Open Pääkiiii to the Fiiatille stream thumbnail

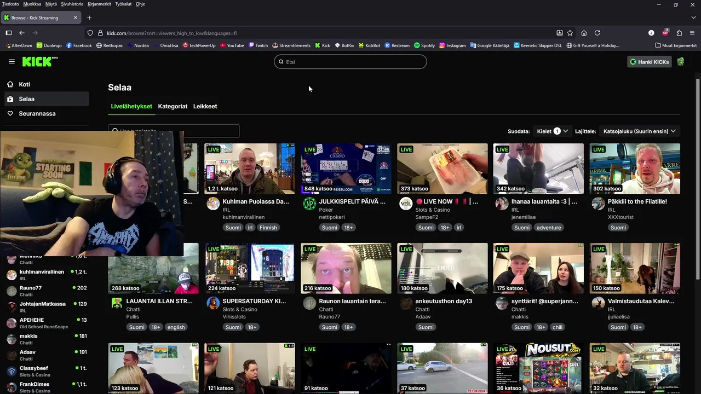coord(635,169)
